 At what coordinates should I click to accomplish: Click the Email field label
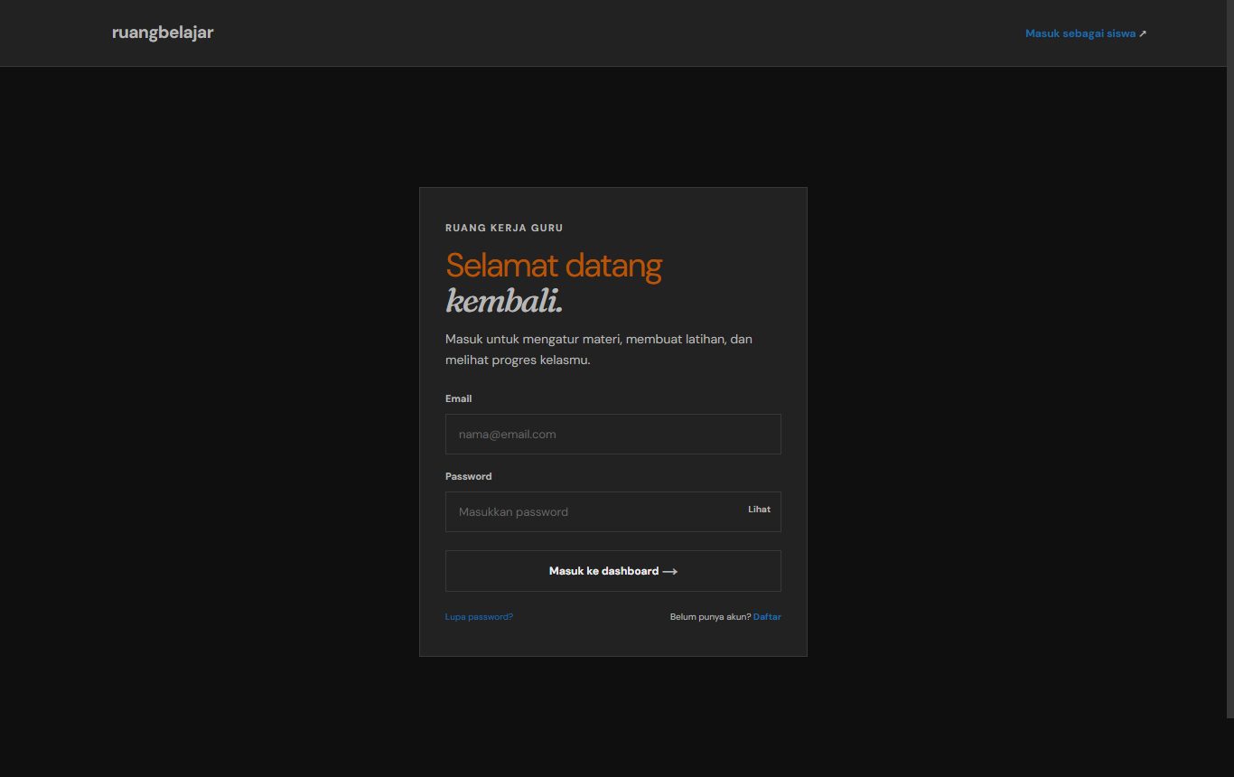458,398
